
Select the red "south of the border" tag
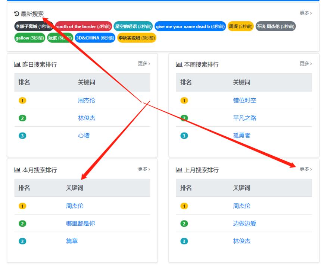click(83, 26)
